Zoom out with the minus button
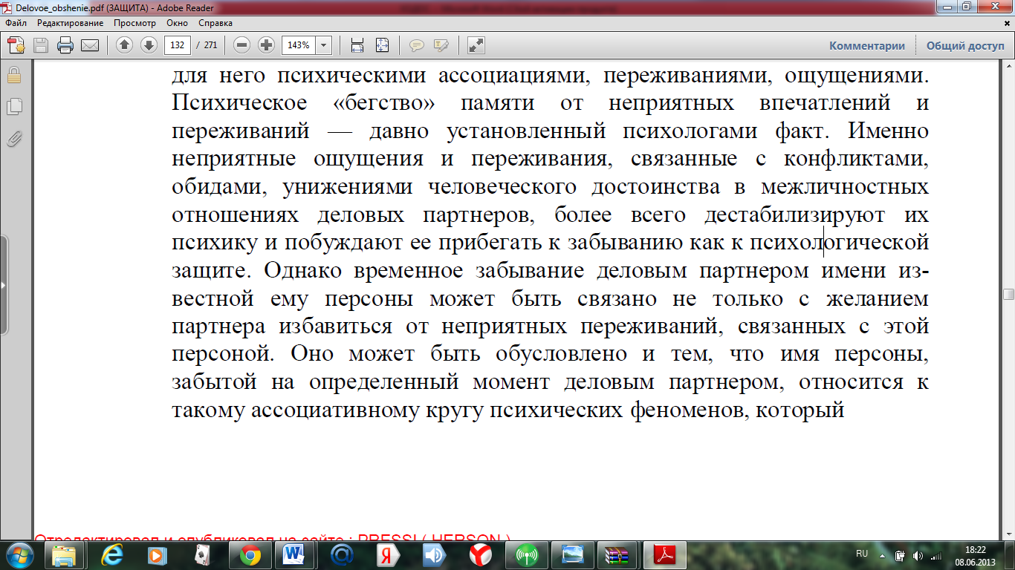The height and width of the screenshot is (570, 1015). [241, 45]
